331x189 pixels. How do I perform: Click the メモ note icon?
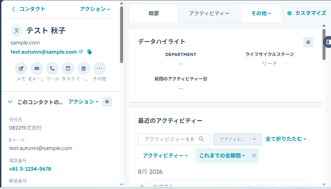(x=21, y=69)
